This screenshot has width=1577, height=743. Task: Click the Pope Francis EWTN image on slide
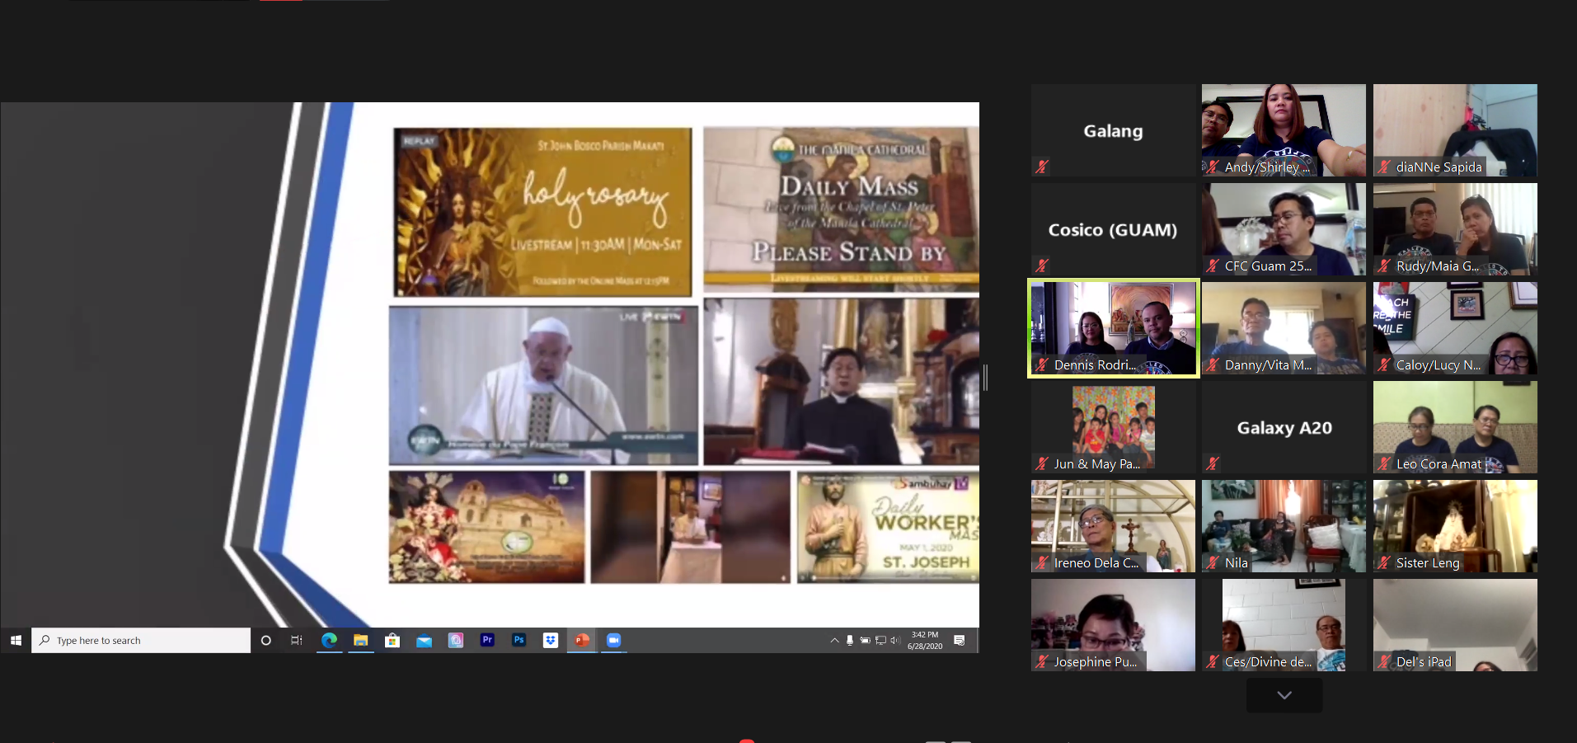(543, 386)
